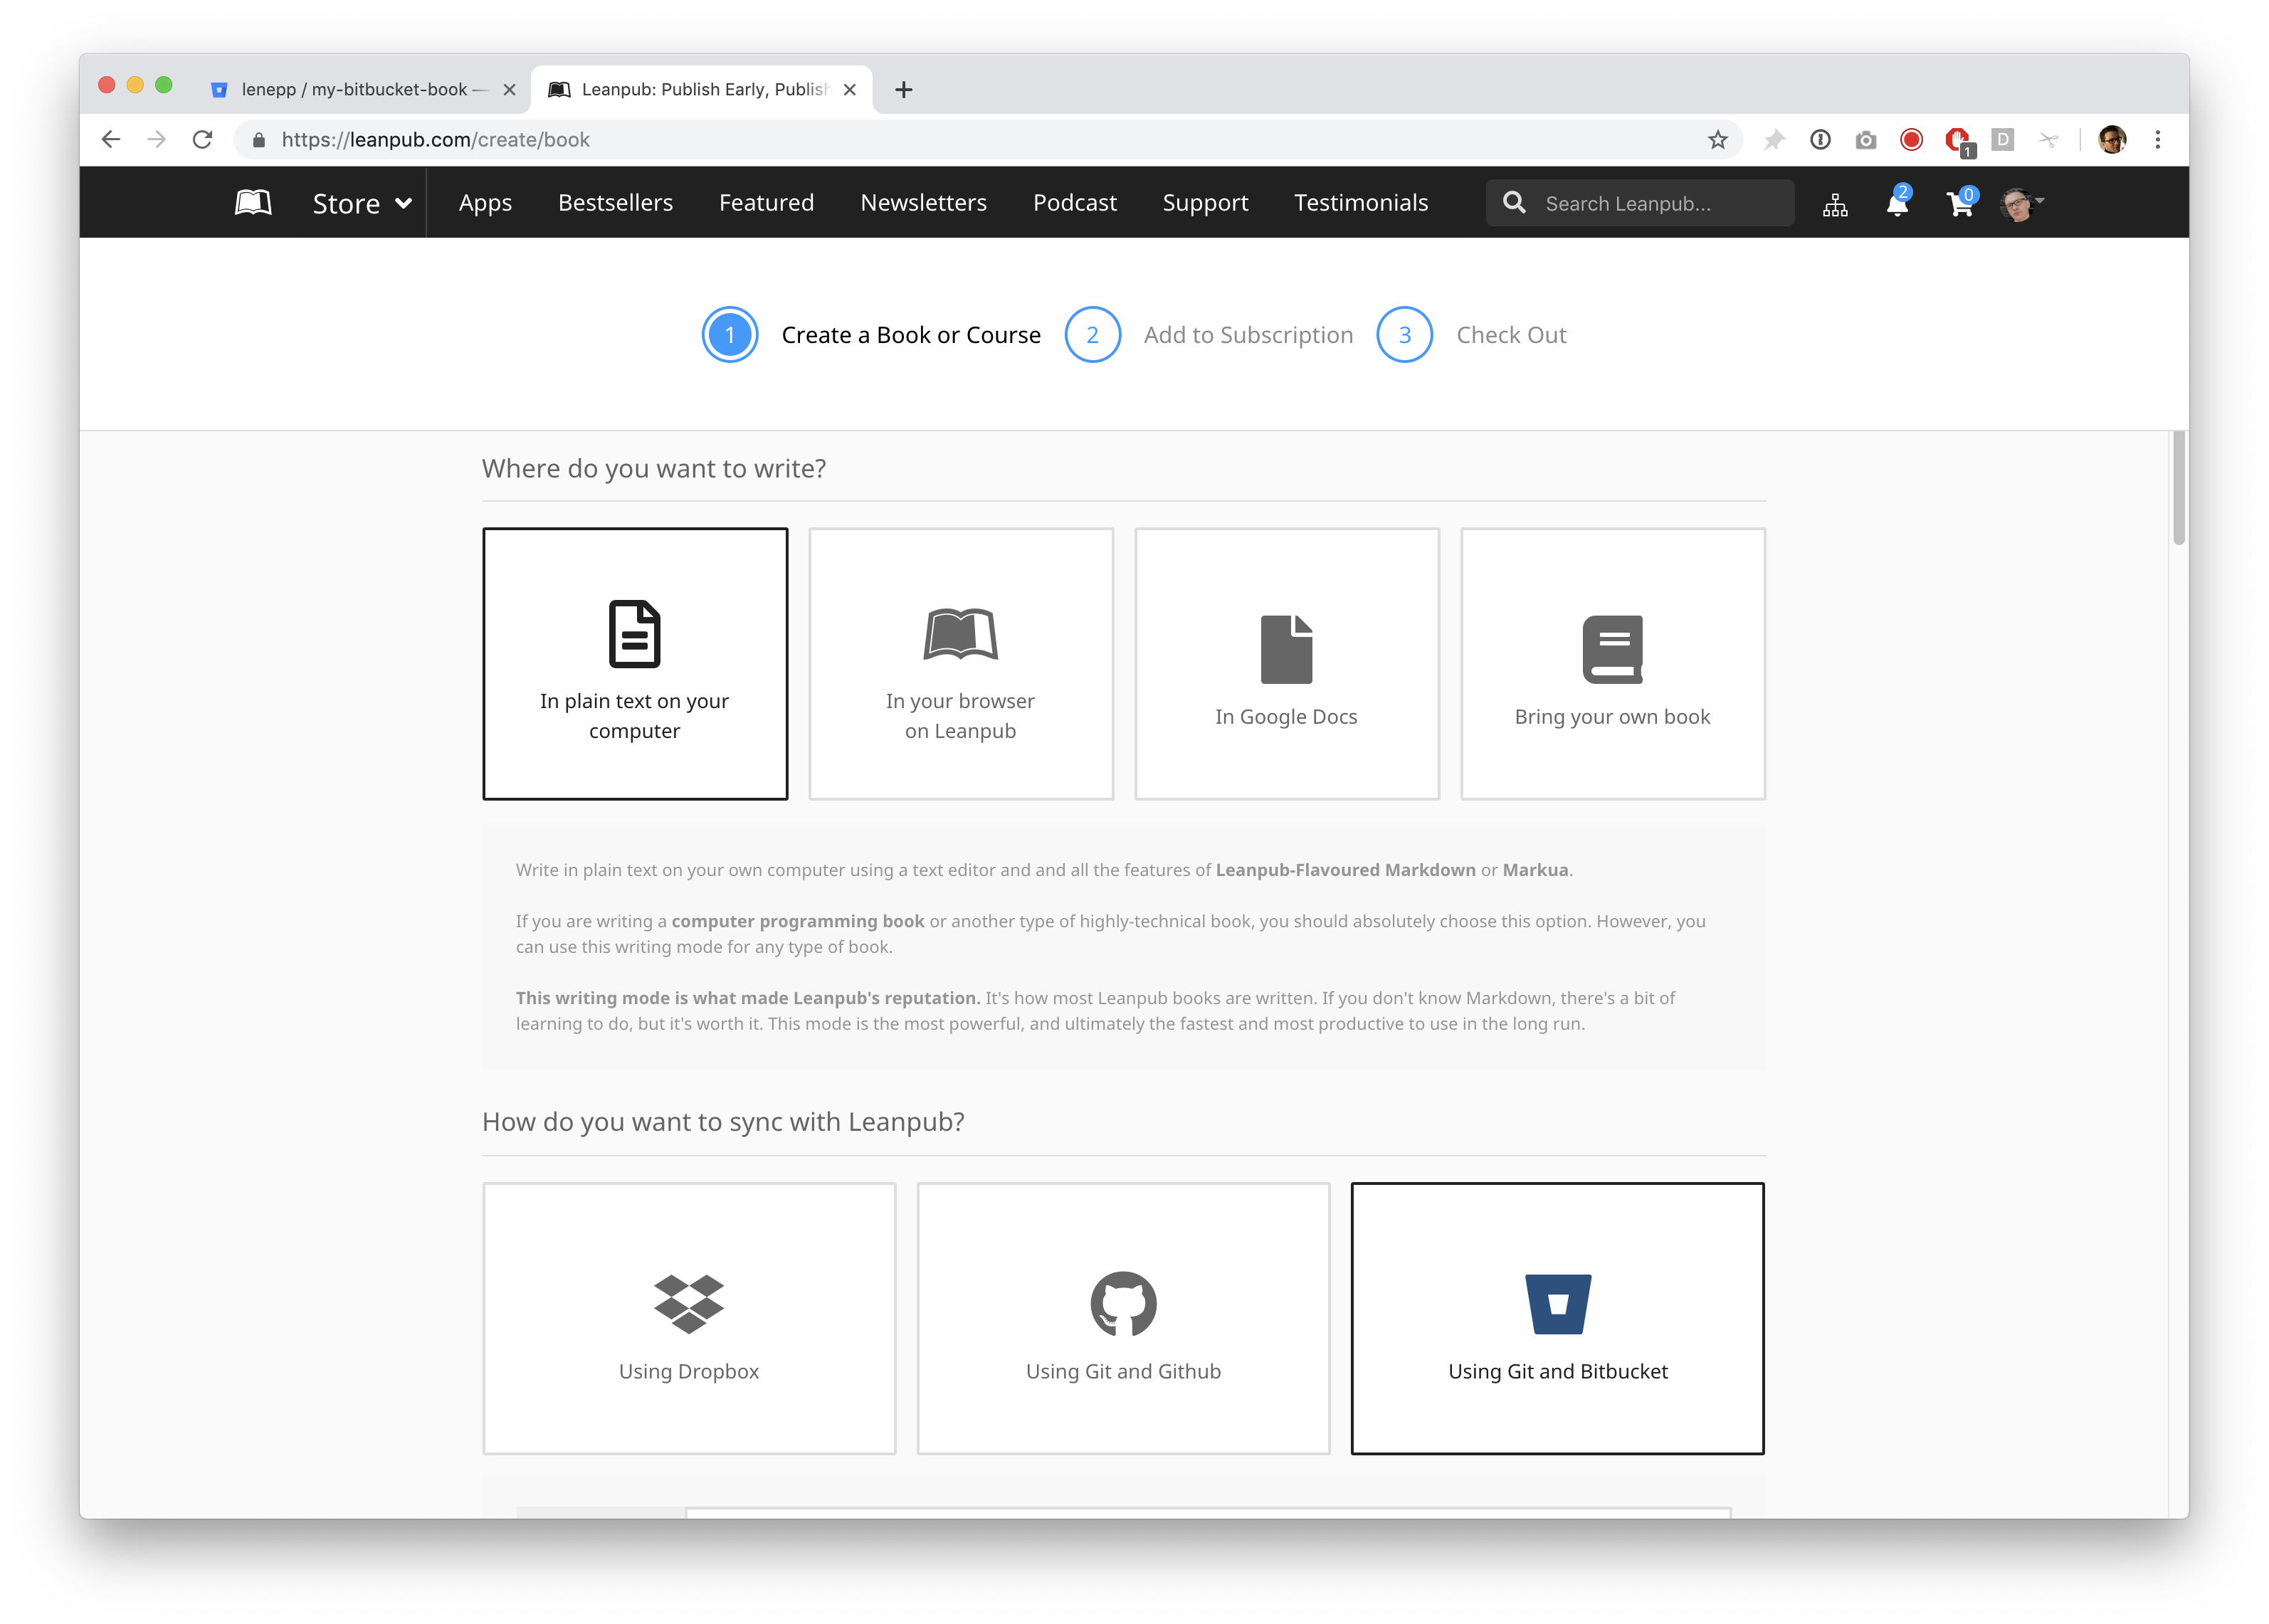
Task: Click the Bitbucket bucket icon
Action: pyautogui.click(x=1557, y=1303)
